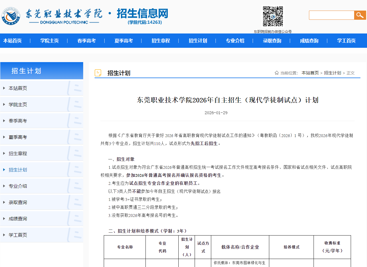Viewport: 367px width, 267px height.
Task: Click the Dongguan Polytechnic school logo
Action: click(x=11, y=16)
